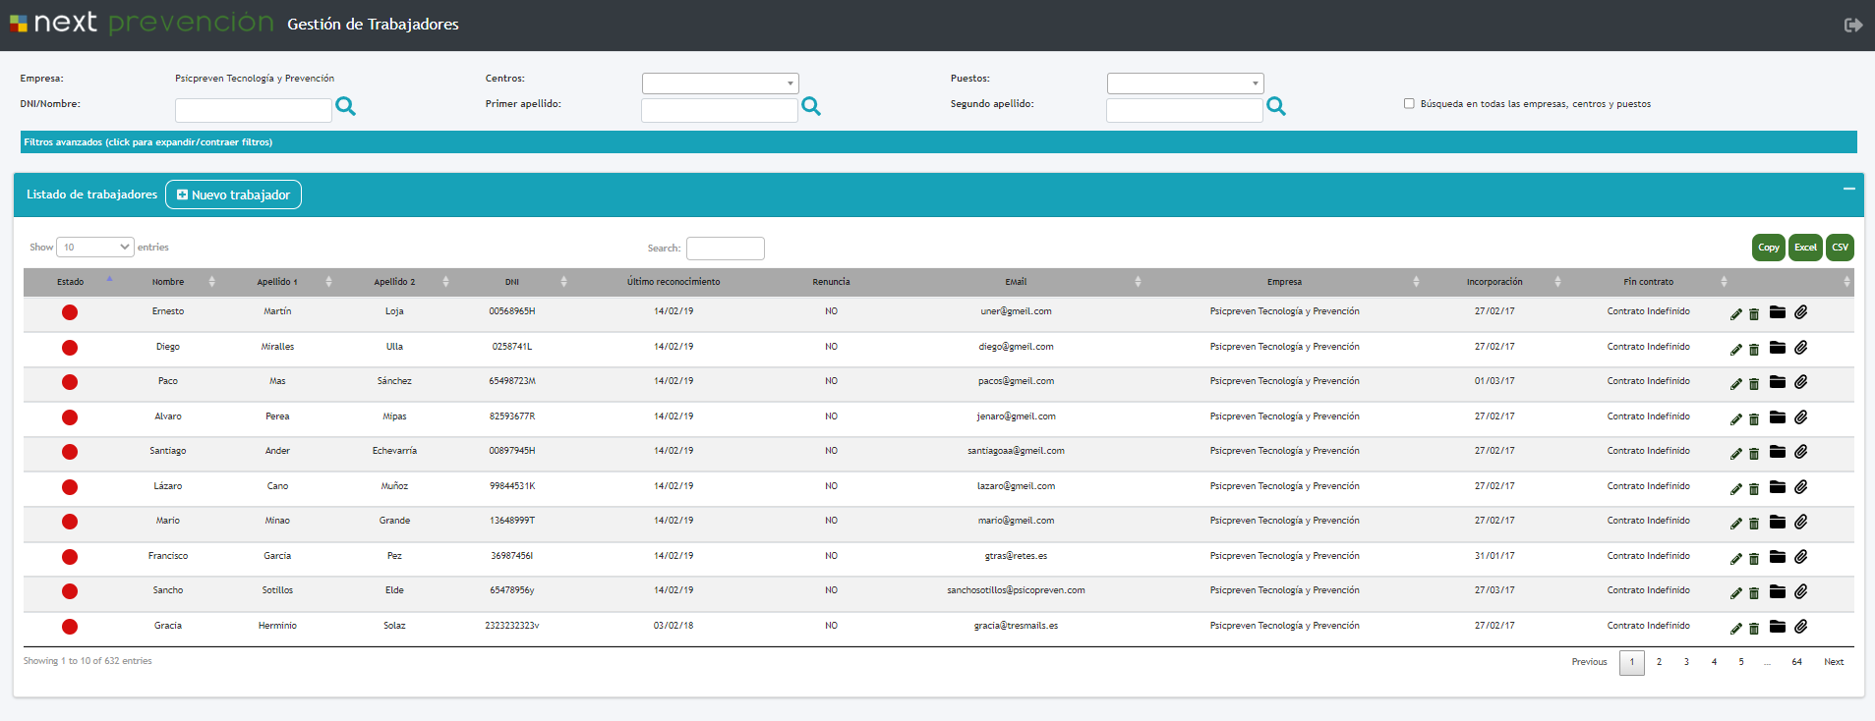Viewport: 1875px width, 721px height.
Task: Delete worker Gracia using the trash icon
Action: (1754, 629)
